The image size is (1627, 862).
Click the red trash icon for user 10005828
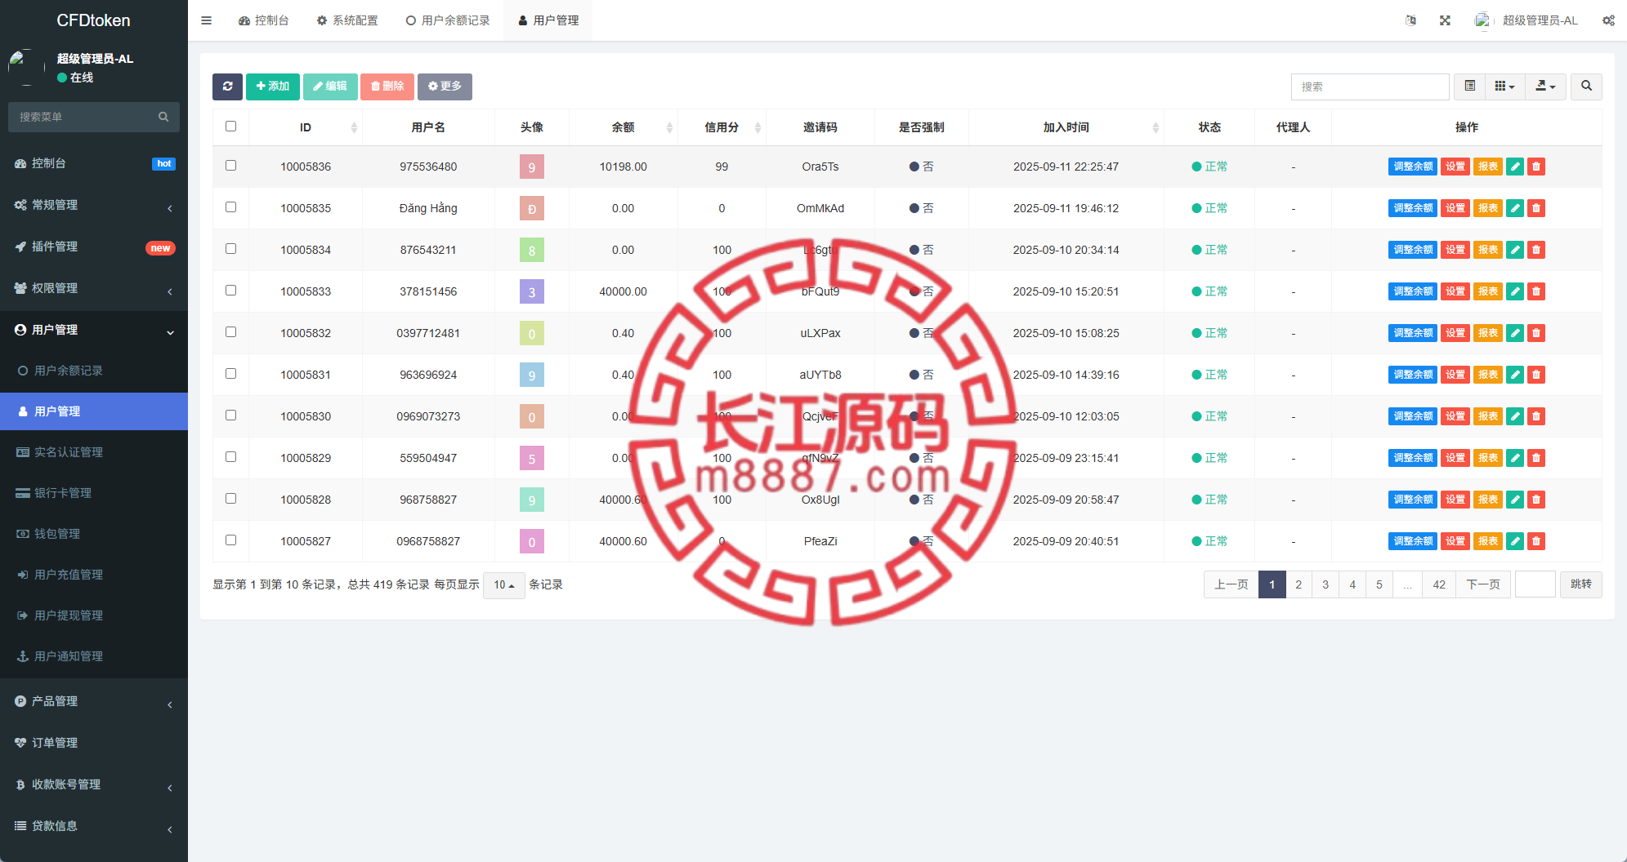[1536, 500]
